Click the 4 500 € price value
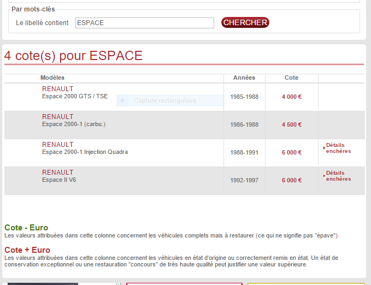 (292, 124)
